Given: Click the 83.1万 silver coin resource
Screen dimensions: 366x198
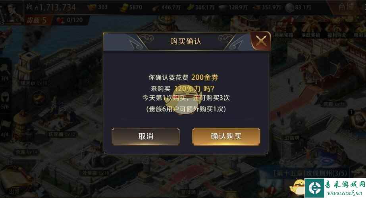Looking at the screenshot, I should click(298, 8).
